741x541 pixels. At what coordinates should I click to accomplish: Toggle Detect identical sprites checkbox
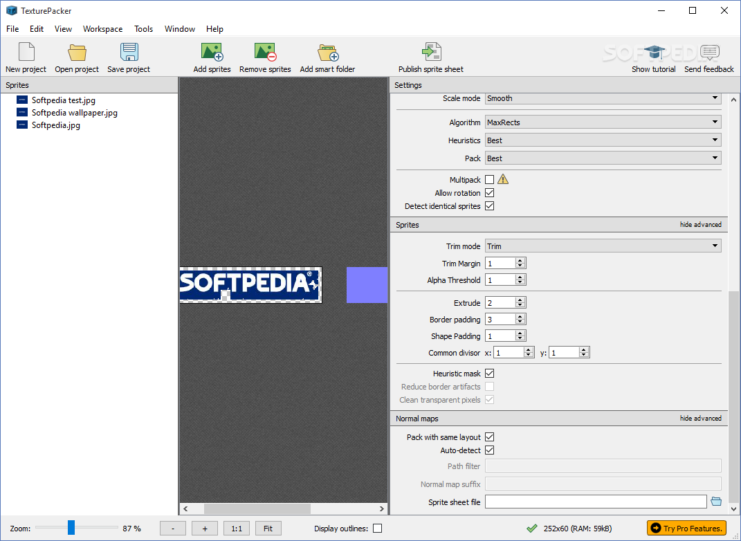tap(490, 206)
